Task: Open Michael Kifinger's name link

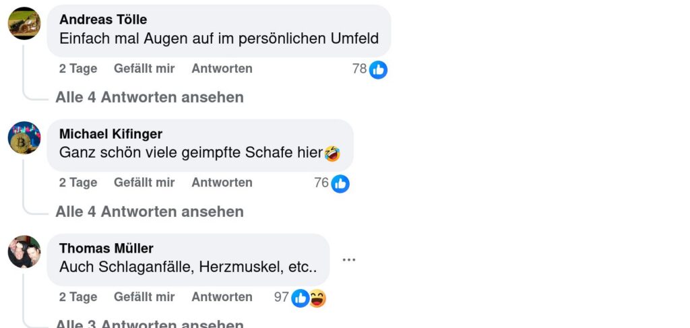Action: click(x=111, y=134)
